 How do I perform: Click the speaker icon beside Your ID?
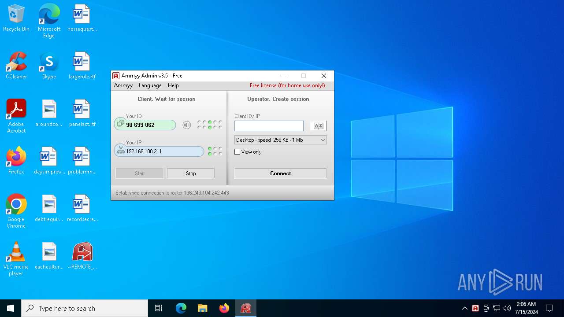pyautogui.click(x=187, y=125)
